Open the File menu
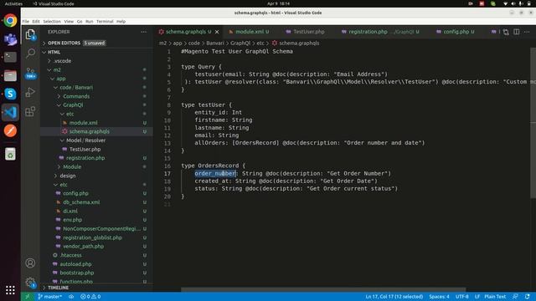The width and height of the screenshot is (536, 301). click(x=26, y=22)
